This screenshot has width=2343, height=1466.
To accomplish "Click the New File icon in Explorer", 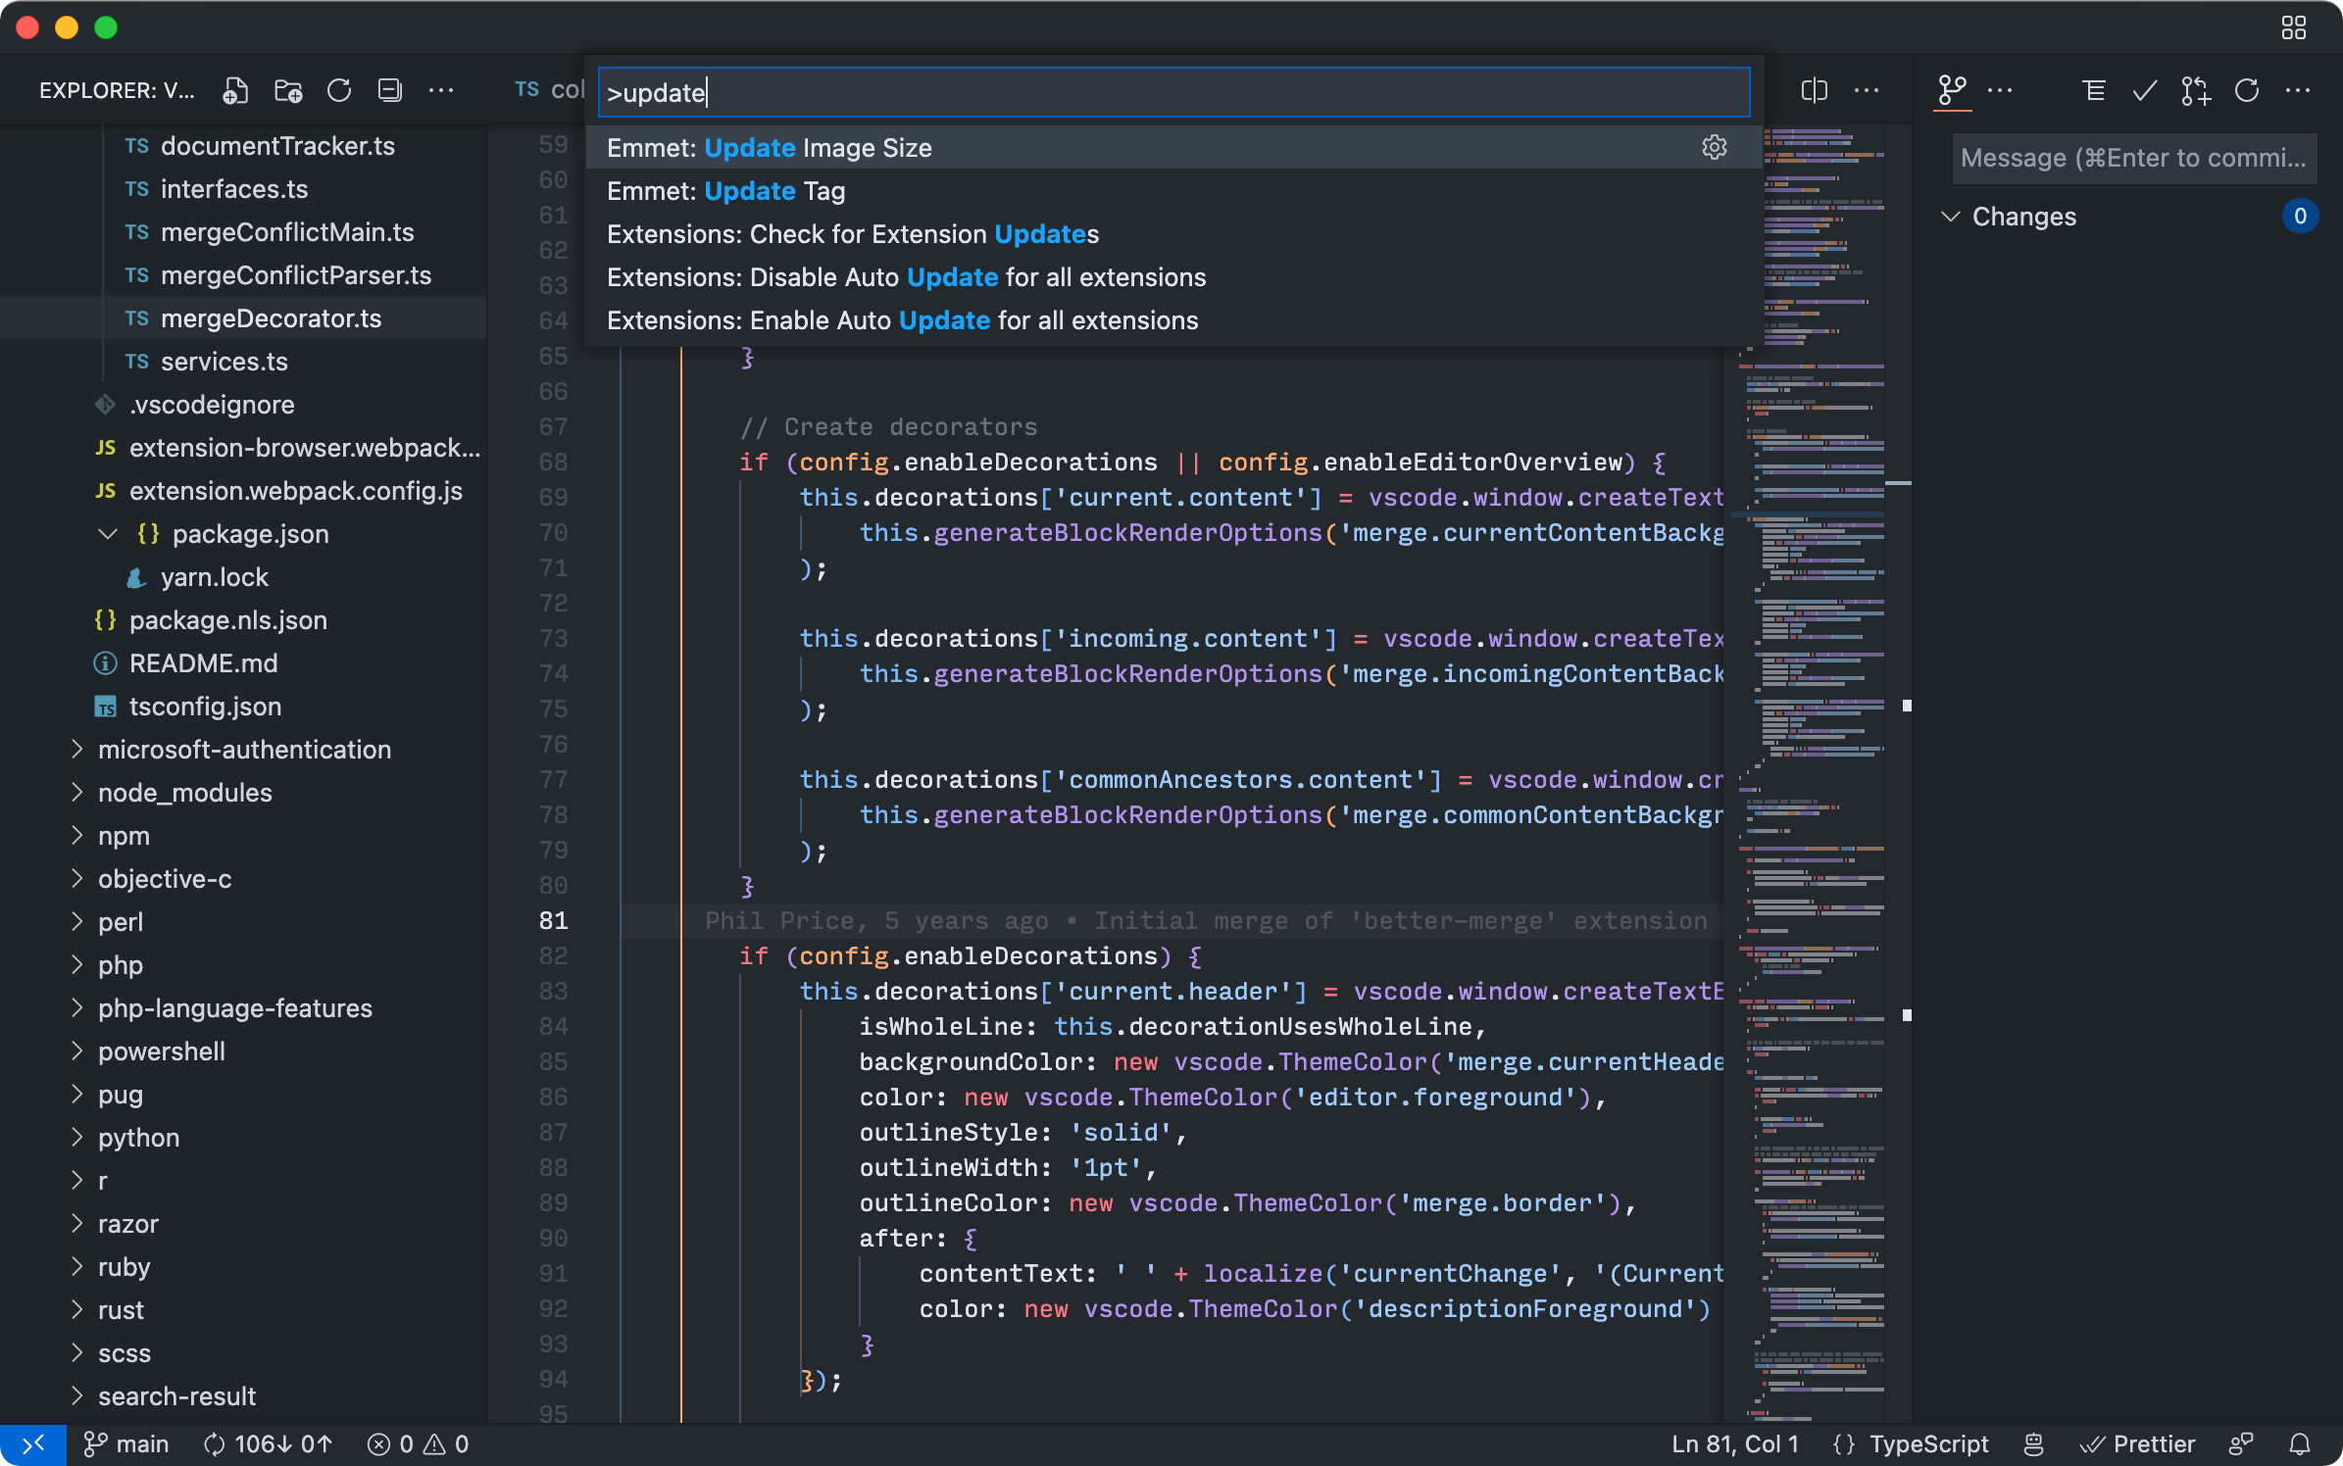I will pyautogui.click(x=235, y=90).
